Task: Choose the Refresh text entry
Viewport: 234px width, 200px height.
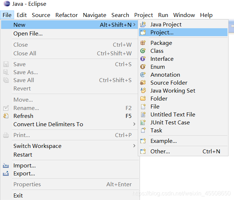Action: tap(23, 116)
